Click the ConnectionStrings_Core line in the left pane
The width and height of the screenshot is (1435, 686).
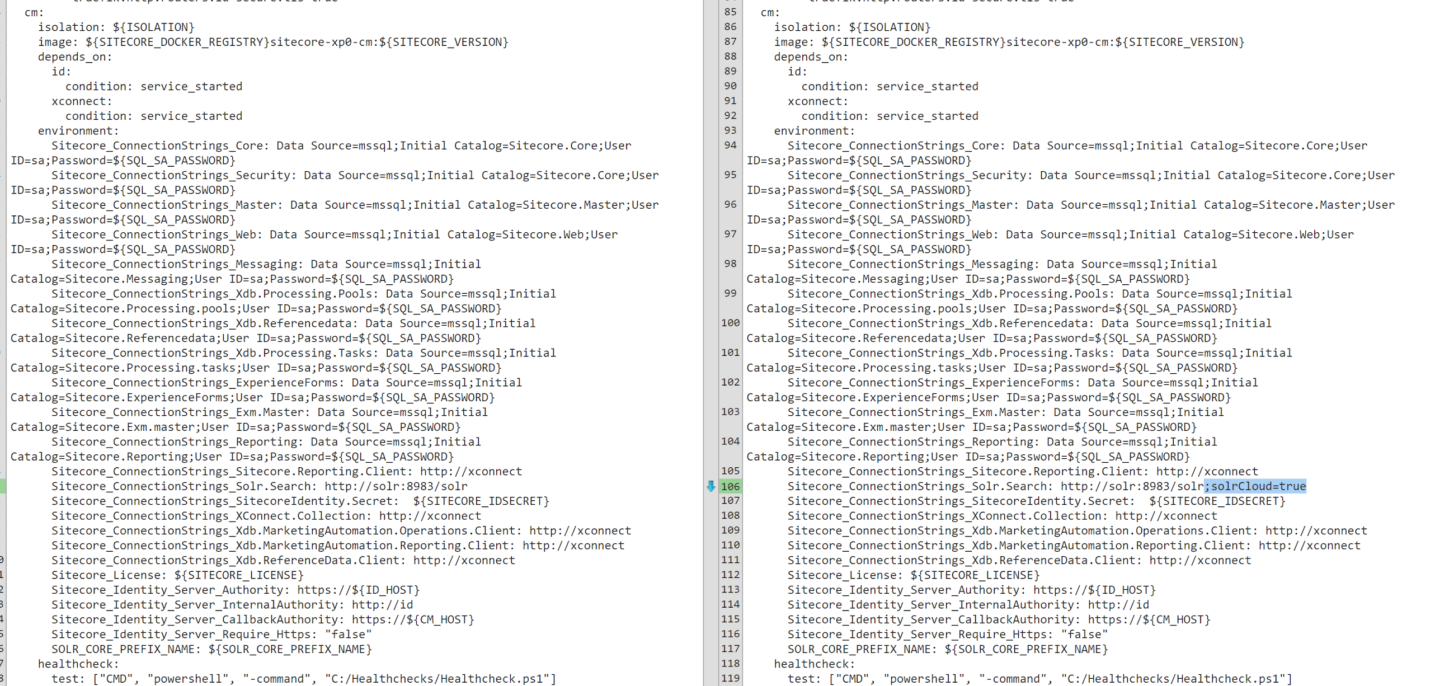tap(321, 153)
